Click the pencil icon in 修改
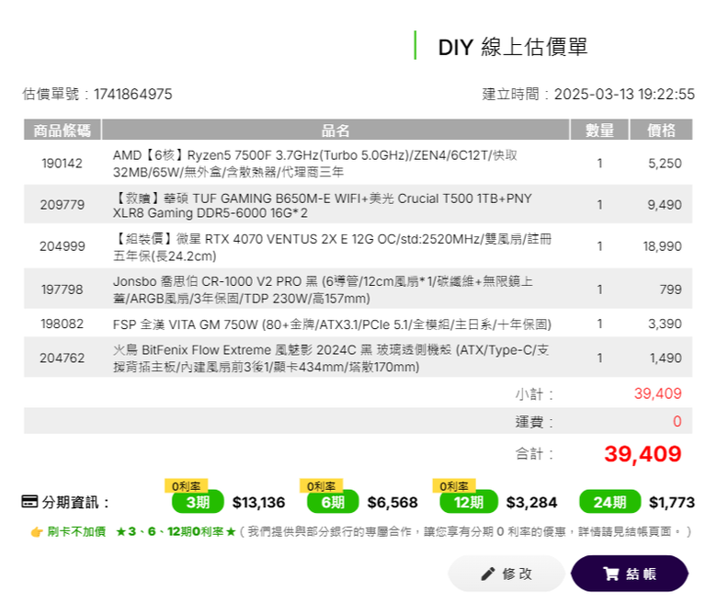 tap(488, 574)
